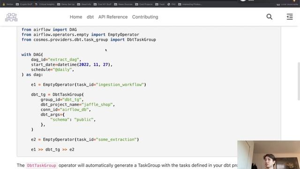Open the Crypto Stuff bookmark folder

tap(24, 4)
